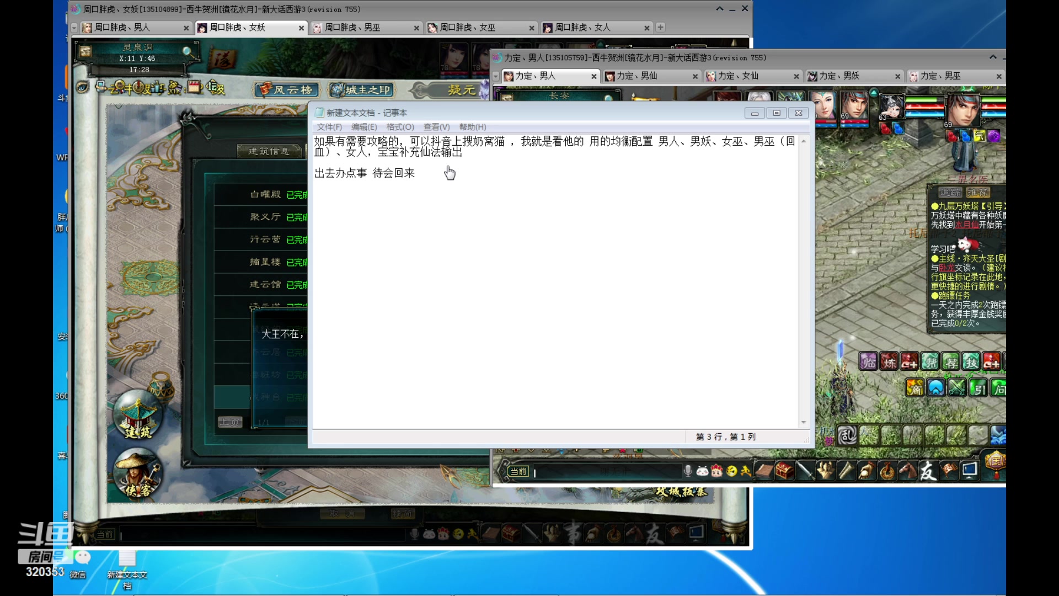
Task: Click the coin pendant icon in right game bar
Action: (887, 471)
